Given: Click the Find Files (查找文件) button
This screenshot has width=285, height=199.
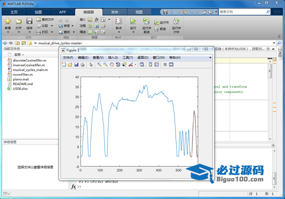Looking at the screenshot, I should 45,19.
